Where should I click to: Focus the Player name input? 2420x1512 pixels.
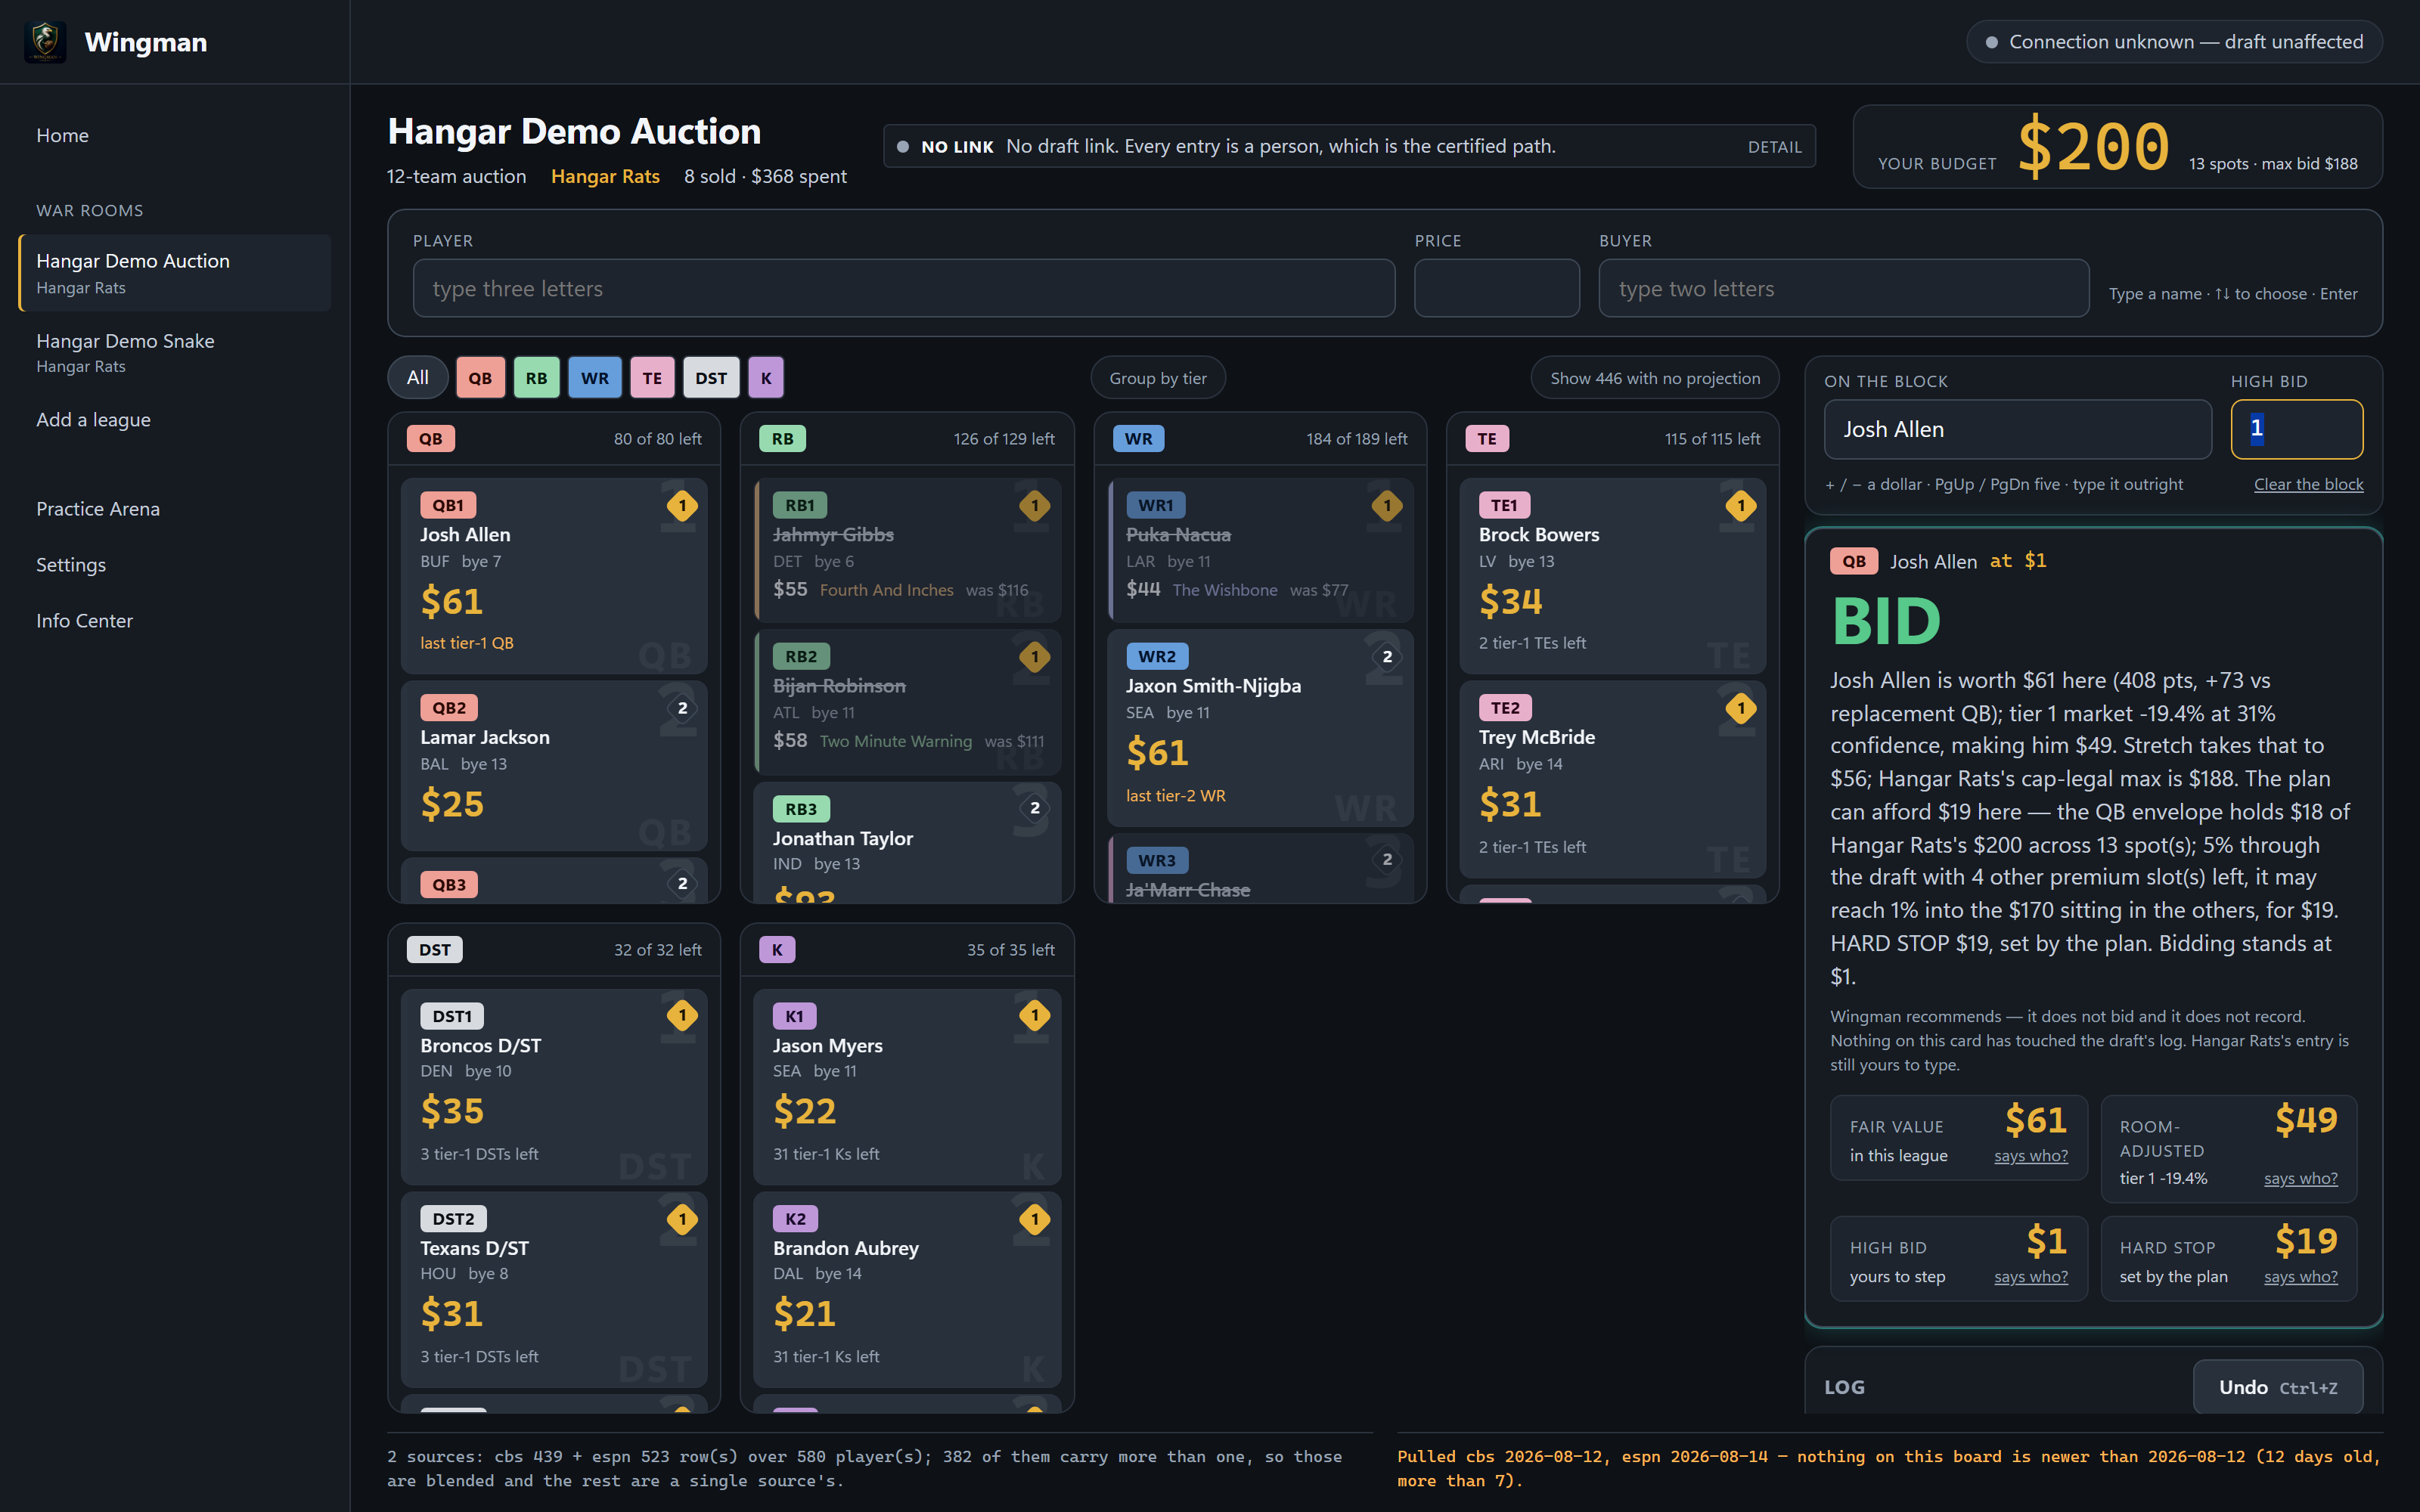904,289
